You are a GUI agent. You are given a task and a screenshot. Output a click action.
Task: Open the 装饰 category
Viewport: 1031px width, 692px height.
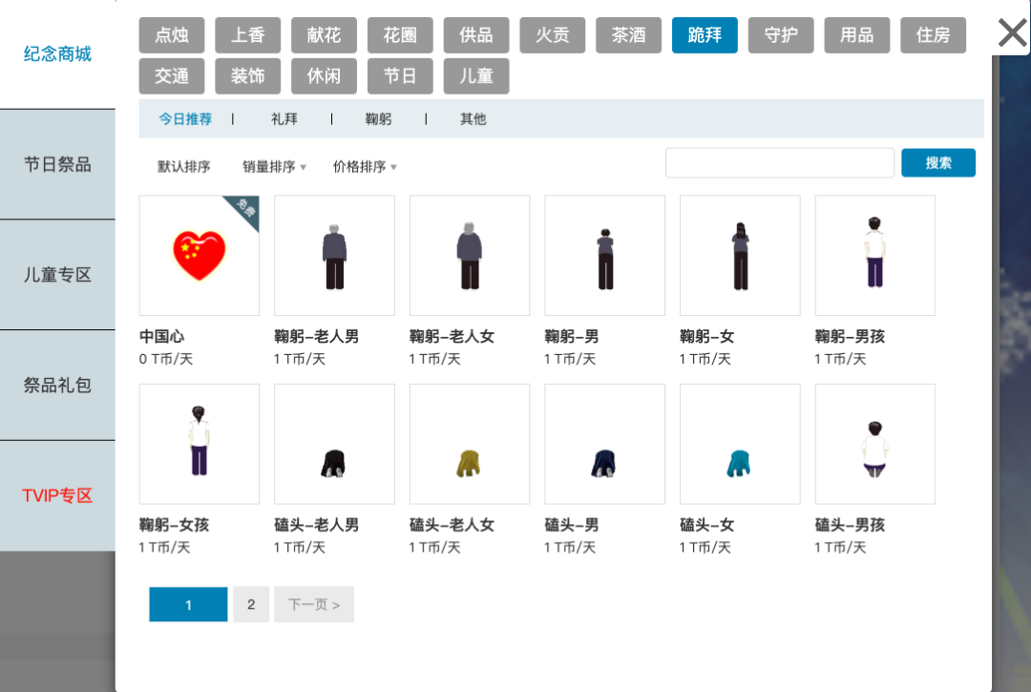pos(248,76)
